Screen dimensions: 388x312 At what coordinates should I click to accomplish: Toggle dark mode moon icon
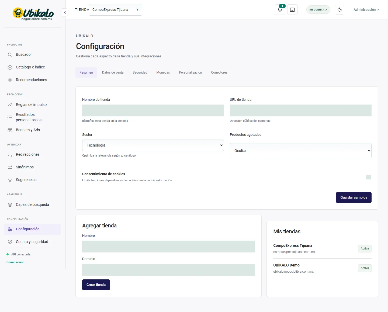(x=339, y=10)
